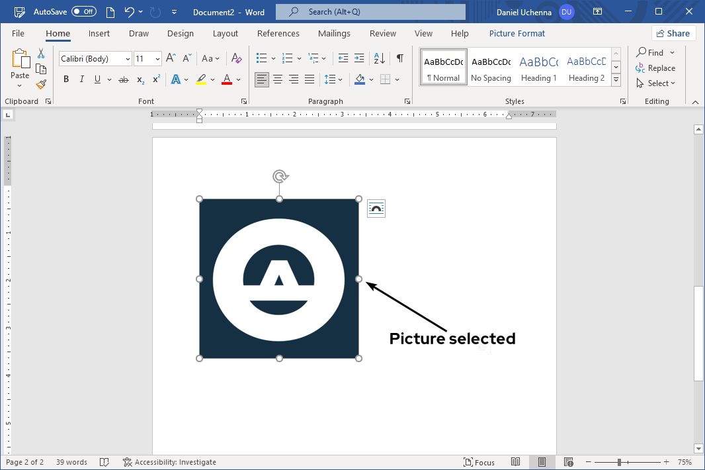
Task: Center align the paragraph
Action: (277, 79)
